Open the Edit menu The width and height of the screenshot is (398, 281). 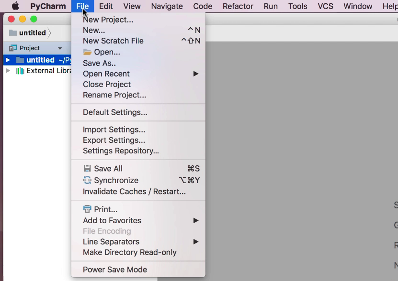[106, 6]
